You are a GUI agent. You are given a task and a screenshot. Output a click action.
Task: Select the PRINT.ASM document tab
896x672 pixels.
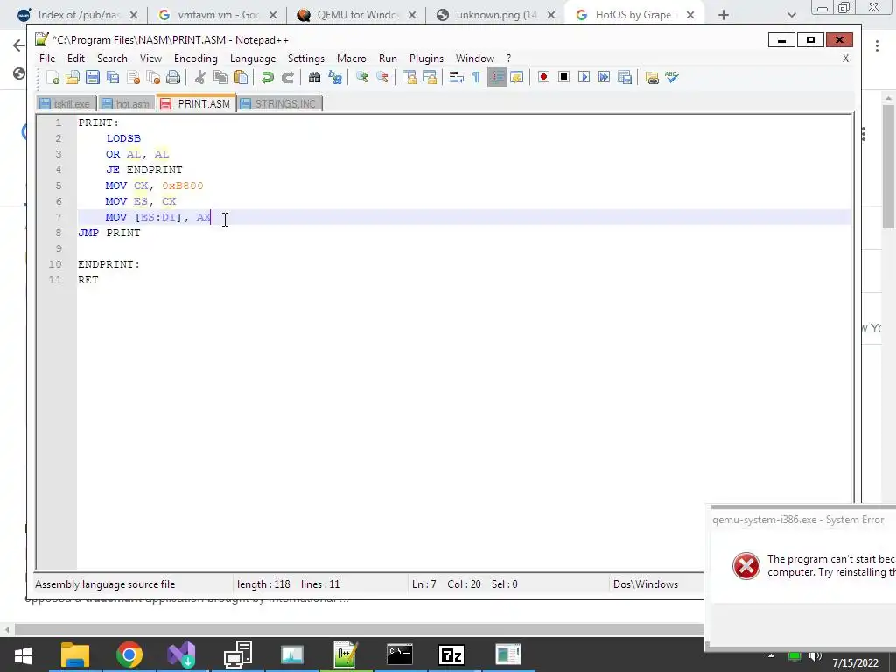pyautogui.click(x=196, y=103)
